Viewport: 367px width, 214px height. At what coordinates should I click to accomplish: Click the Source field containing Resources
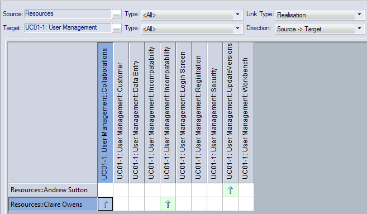coord(68,14)
